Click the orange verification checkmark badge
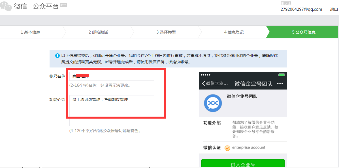 pyautogui.click(x=227, y=148)
